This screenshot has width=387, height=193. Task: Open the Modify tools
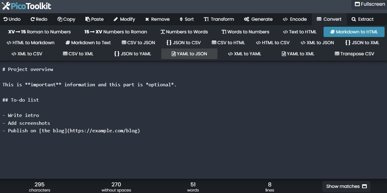pos(124,19)
